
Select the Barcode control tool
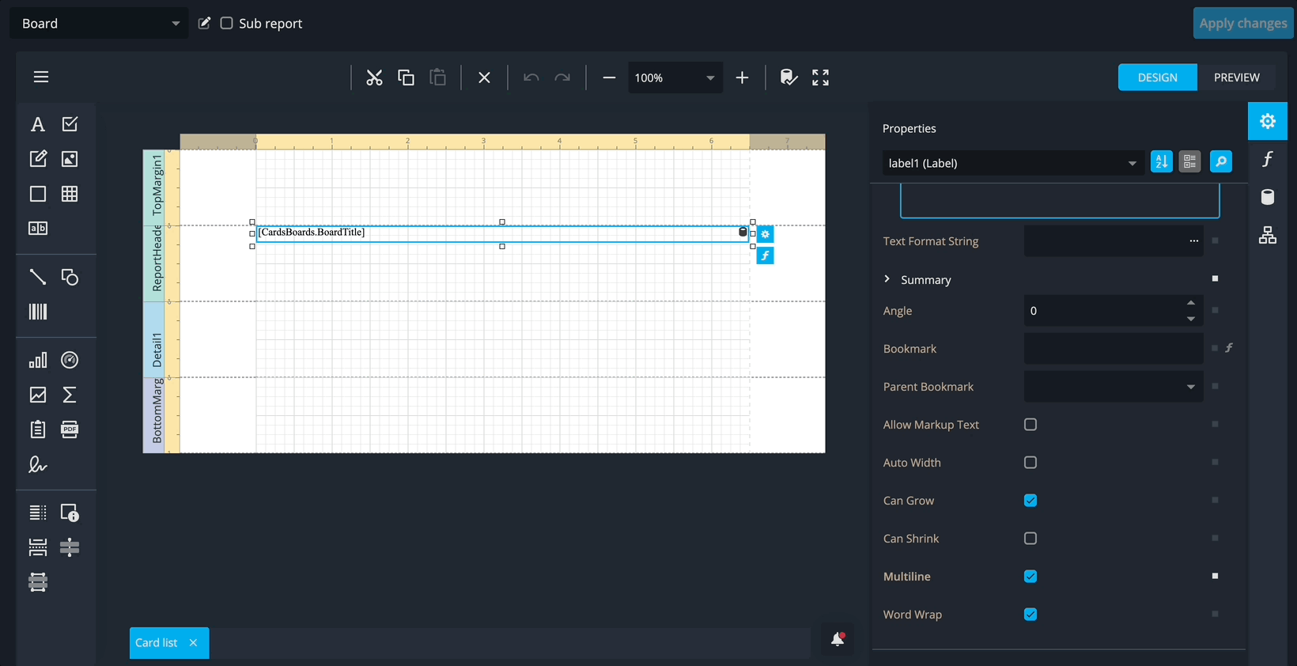click(x=37, y=312)
